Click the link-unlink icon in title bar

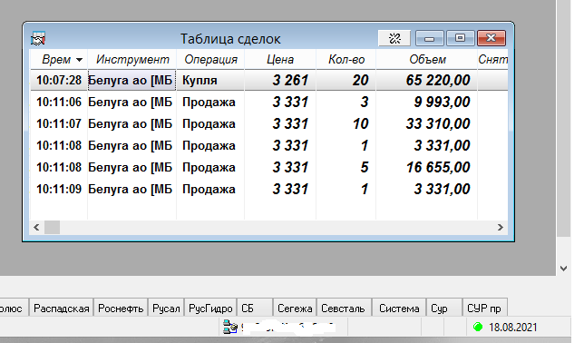[x=394, y=38]
